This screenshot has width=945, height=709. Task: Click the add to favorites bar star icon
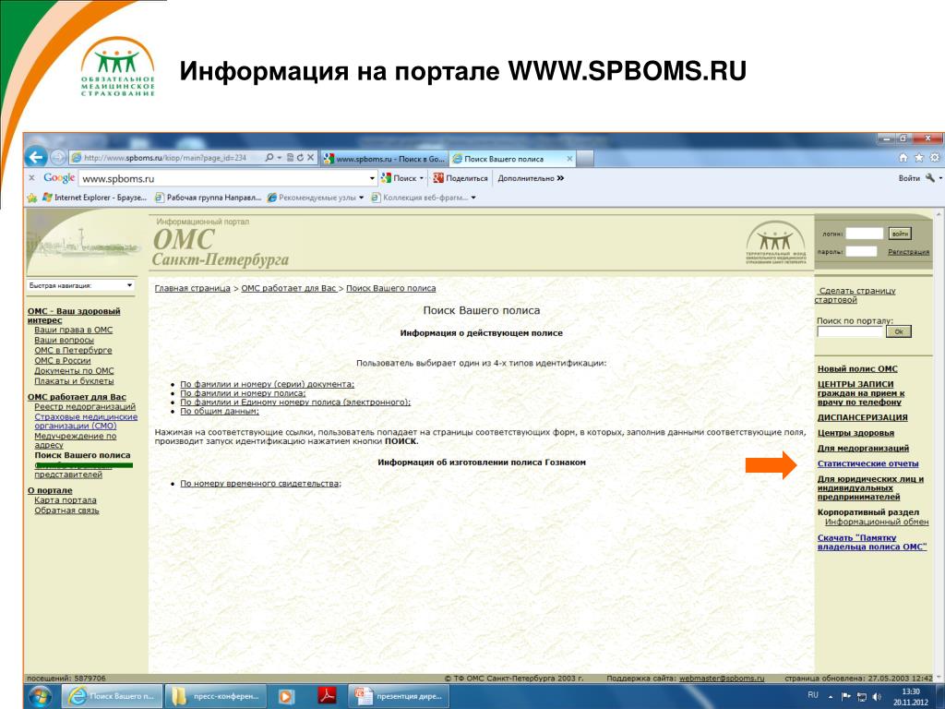[32, 198]
